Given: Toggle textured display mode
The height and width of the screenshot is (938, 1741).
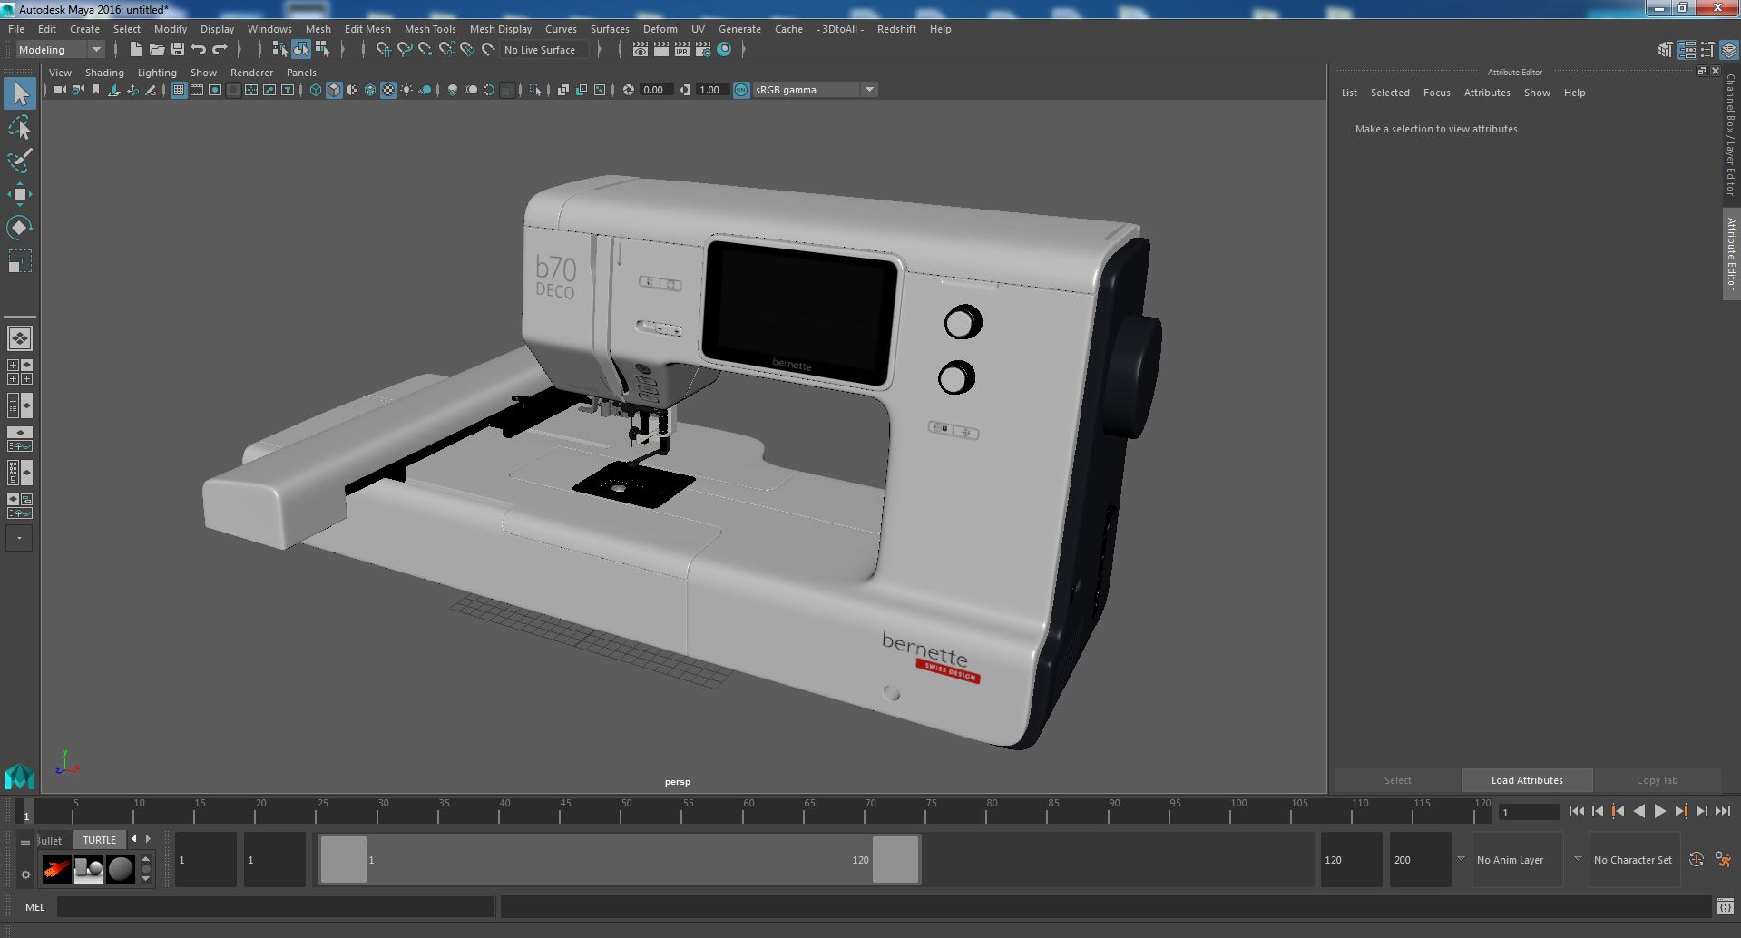Looking at the screenshot, I should point(388,90).
